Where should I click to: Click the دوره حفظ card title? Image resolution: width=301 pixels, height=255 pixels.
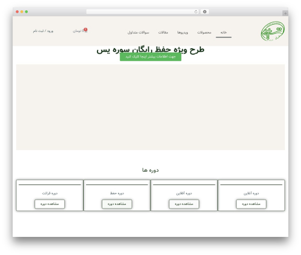pos(117,194)
